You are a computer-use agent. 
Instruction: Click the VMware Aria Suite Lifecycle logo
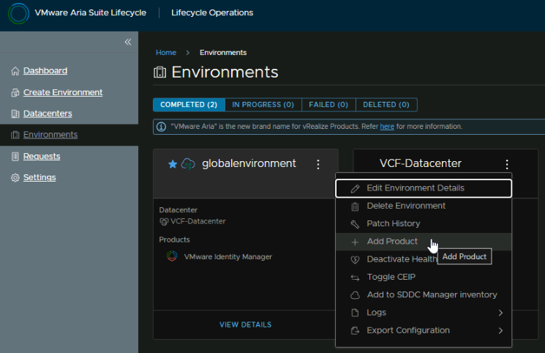click(x=18, y=14)
